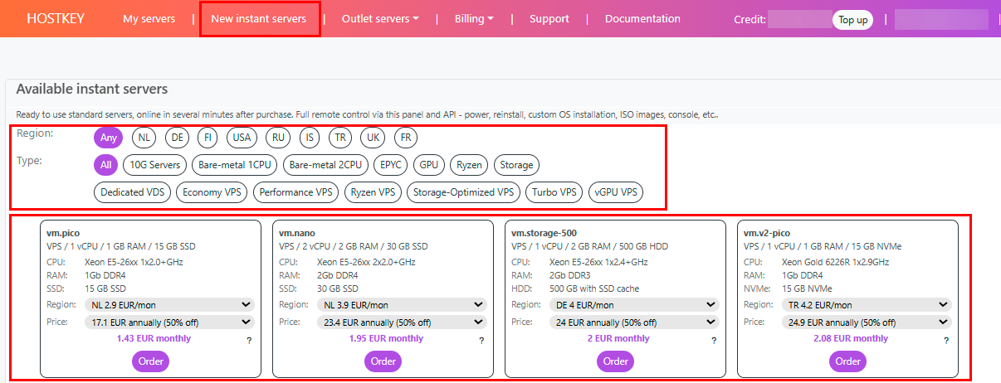Image resolution: width=1001 pixels, height=383 pixels.
Task: Click the vm.pico card title
Action: coord(63,234)
